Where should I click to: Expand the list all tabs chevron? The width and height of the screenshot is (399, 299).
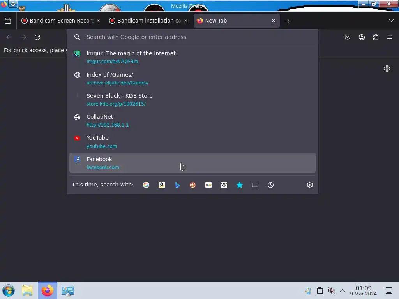[x=391, y=21]
